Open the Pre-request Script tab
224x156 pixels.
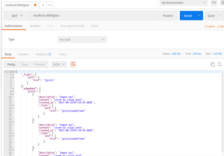73,26
